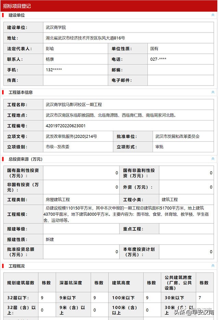219x320 pixels.
Task: Select address 湖北省武汉市经济技术开发区东风大道816号
Action: pyautogui.click(x=85, y=38)
